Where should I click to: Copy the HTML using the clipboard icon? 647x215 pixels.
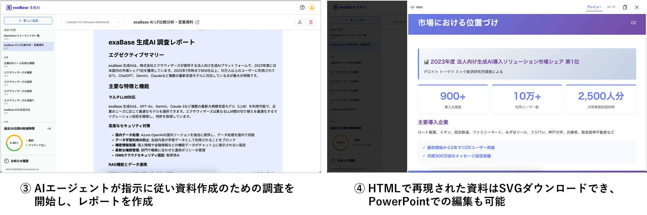tap(625, 7)
